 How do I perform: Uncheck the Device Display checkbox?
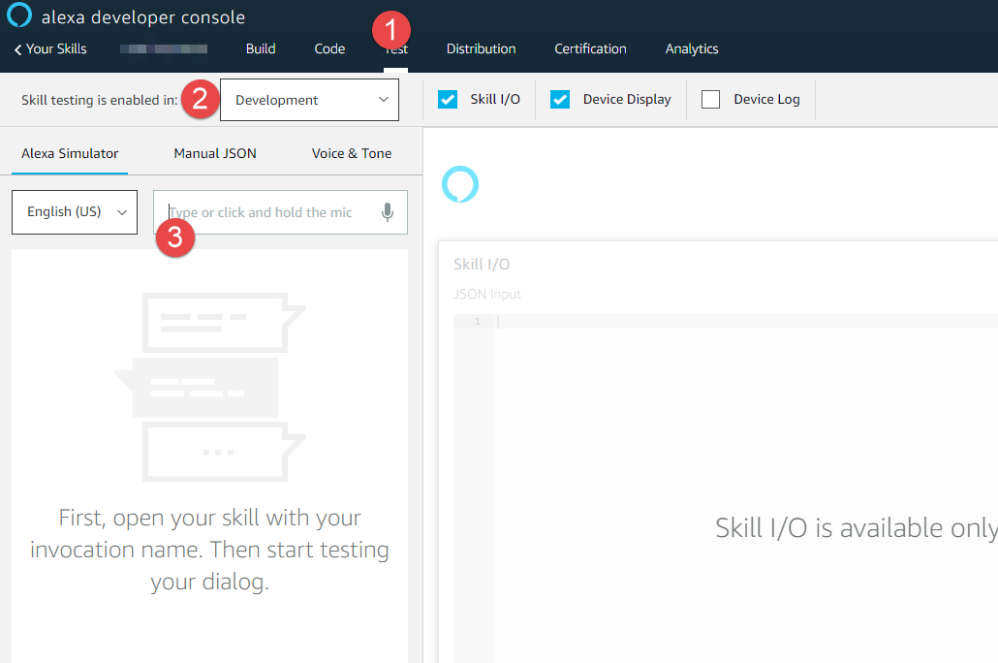559,100
